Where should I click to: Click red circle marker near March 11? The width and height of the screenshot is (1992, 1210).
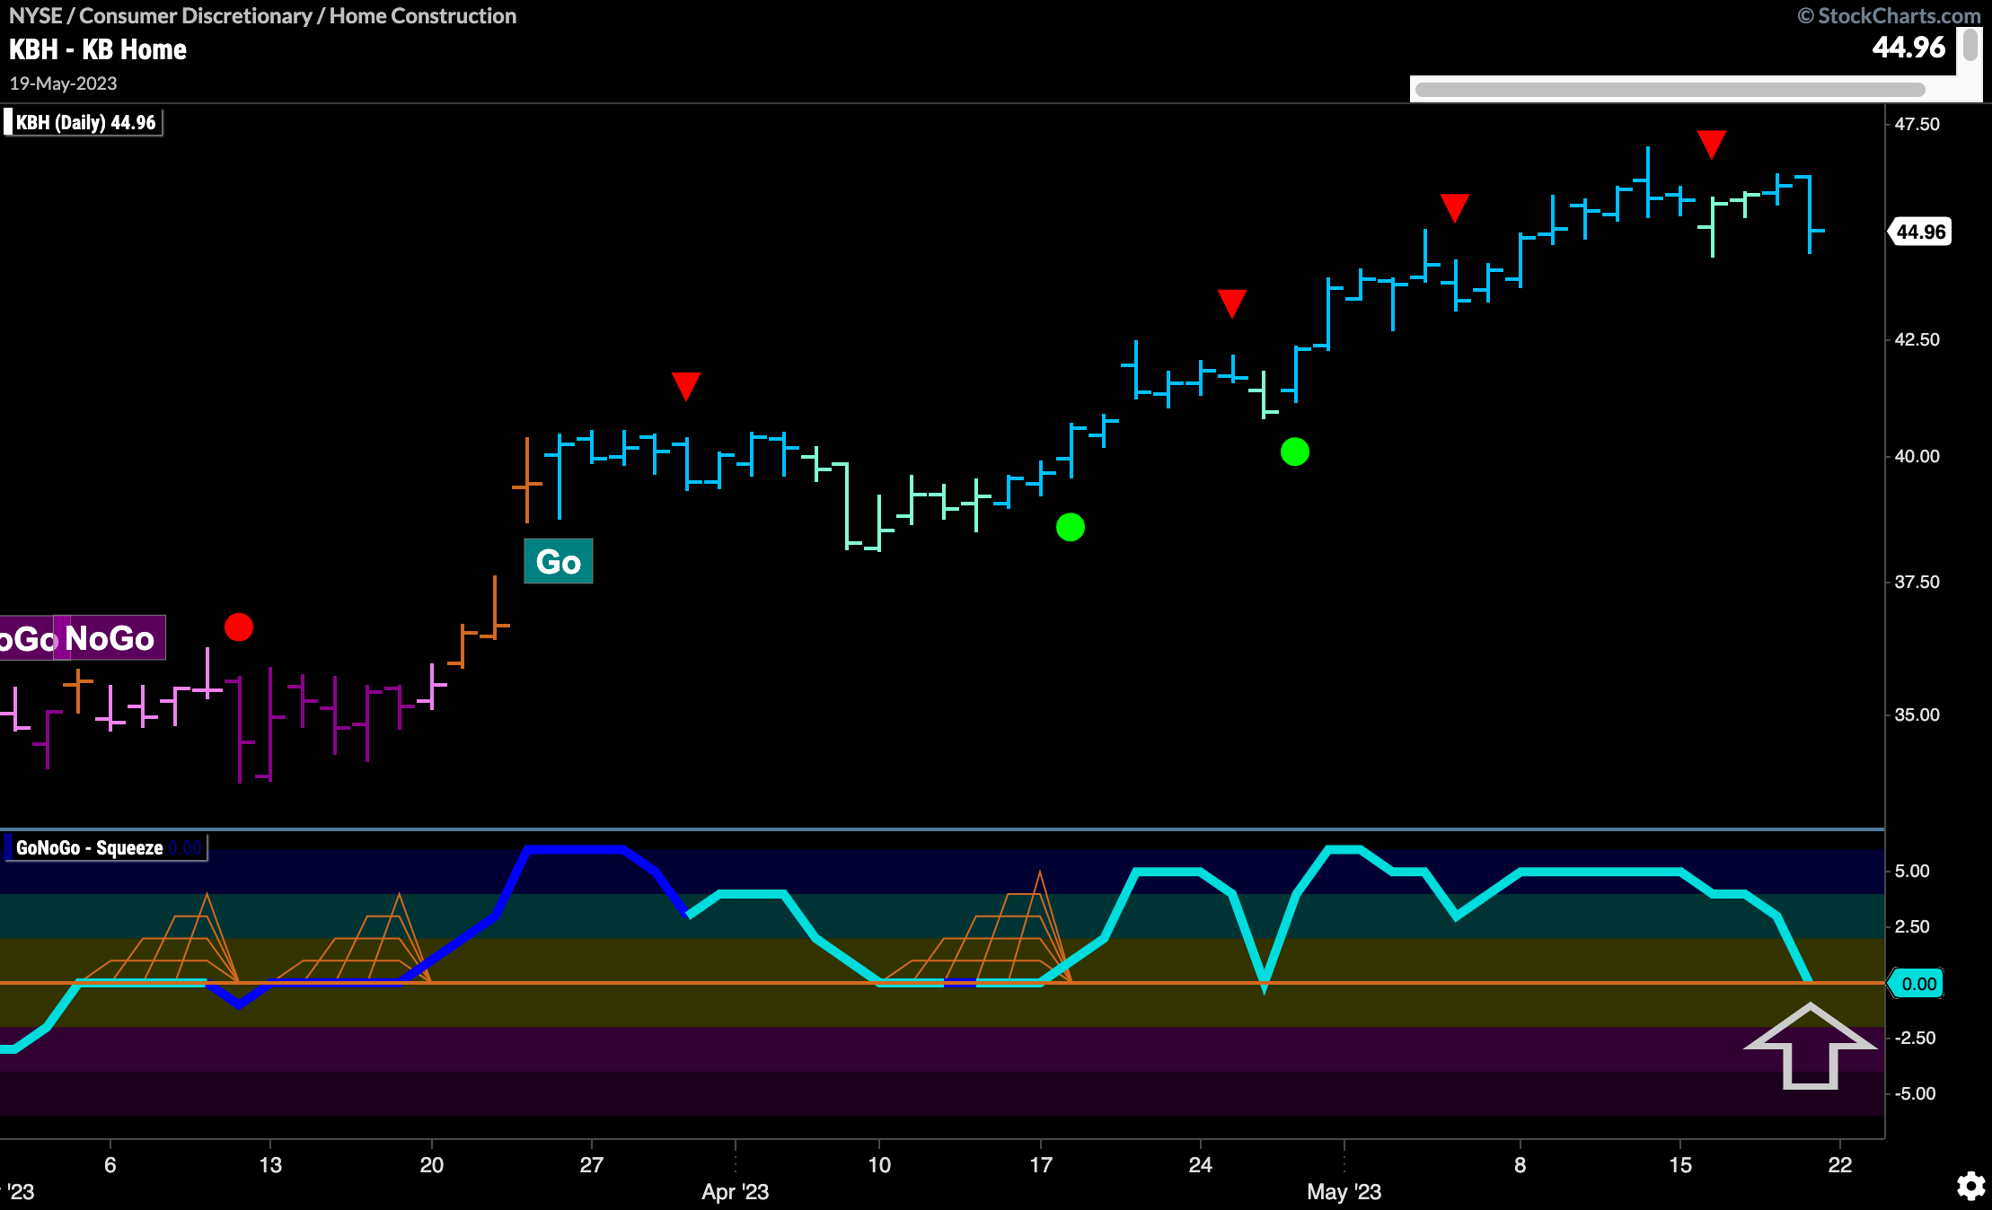coord(239,627)
